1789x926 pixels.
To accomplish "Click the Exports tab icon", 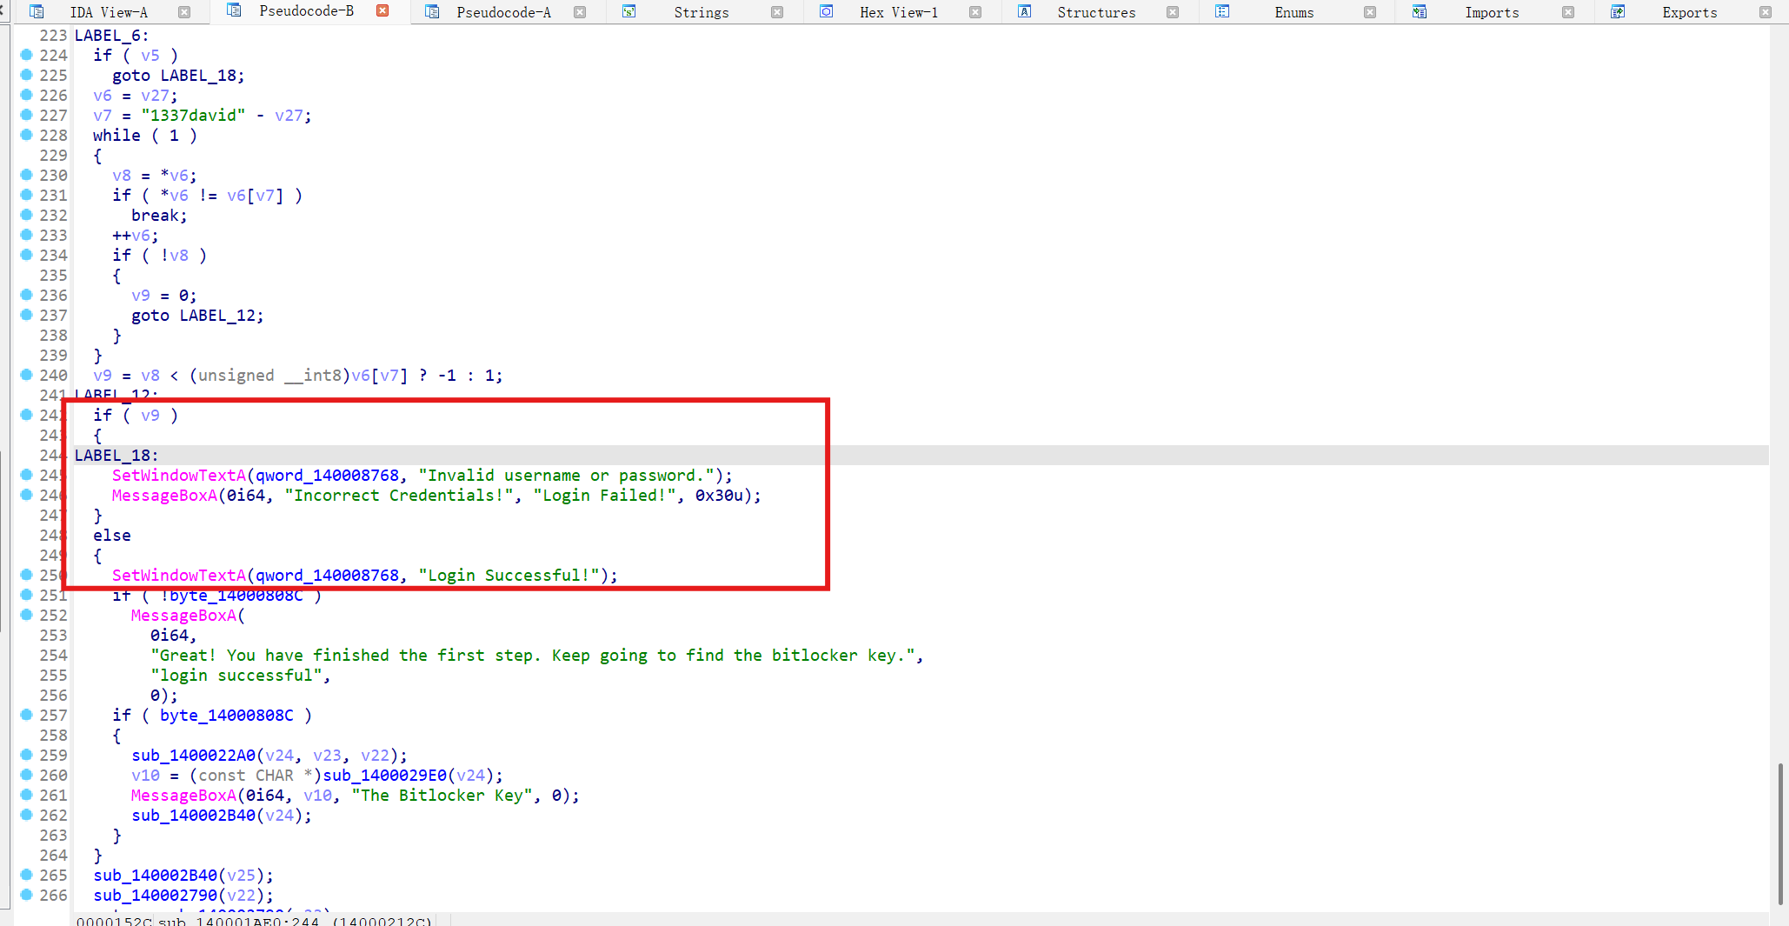I will pyautogui.click(x=1618, y=12).
